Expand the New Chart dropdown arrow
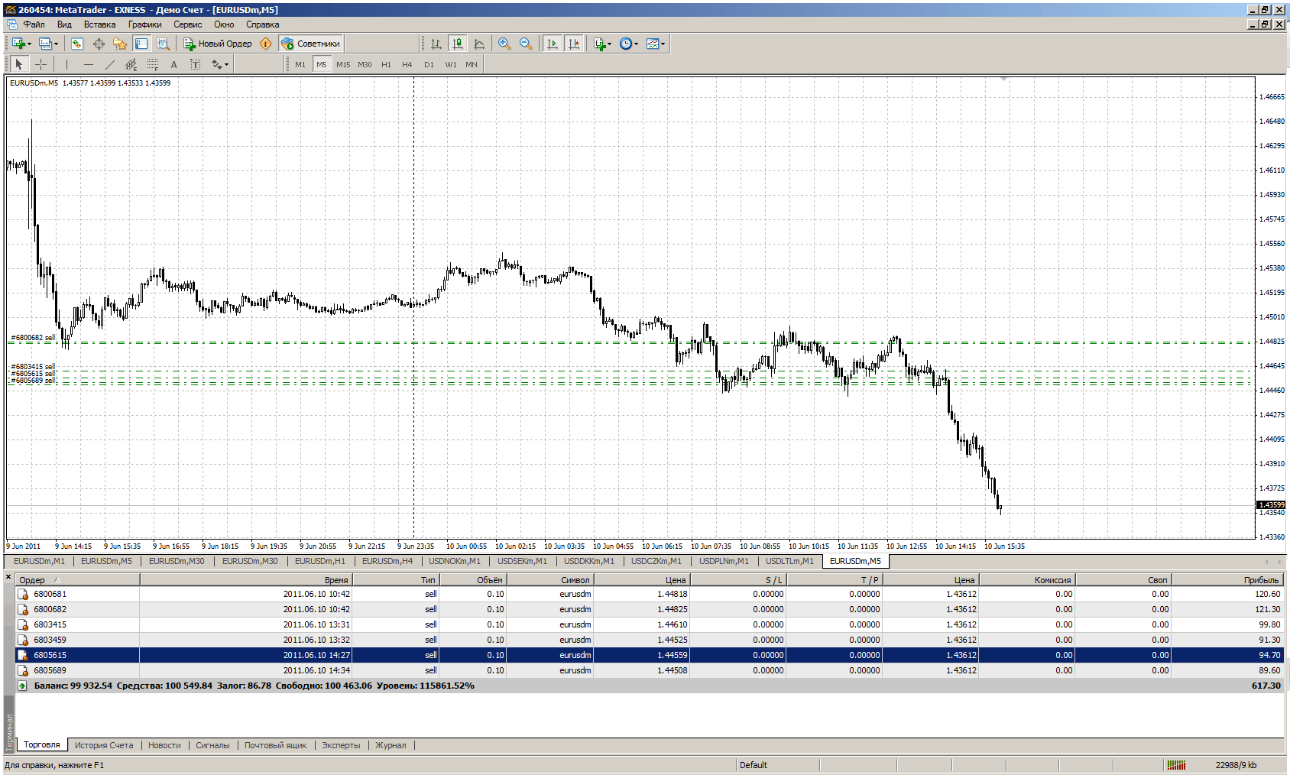 [x=29, y=44]
